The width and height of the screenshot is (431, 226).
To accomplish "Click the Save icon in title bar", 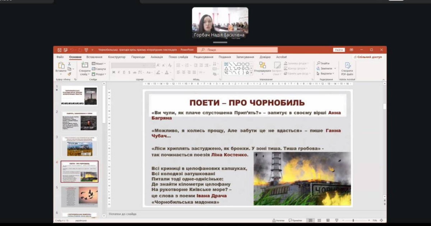I will (60, 50).
